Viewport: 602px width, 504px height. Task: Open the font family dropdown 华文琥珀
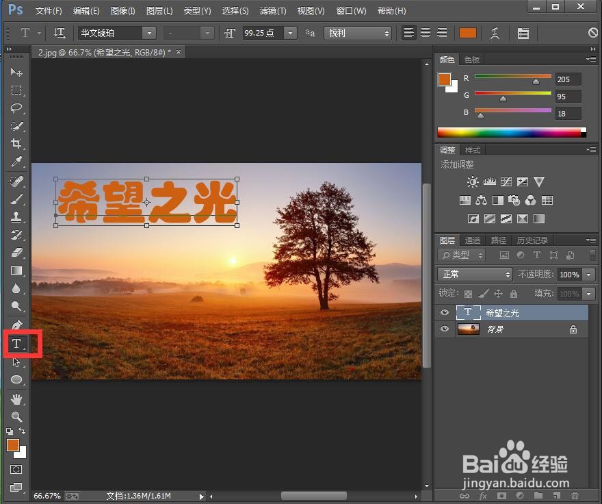click(x=149, y=32)
